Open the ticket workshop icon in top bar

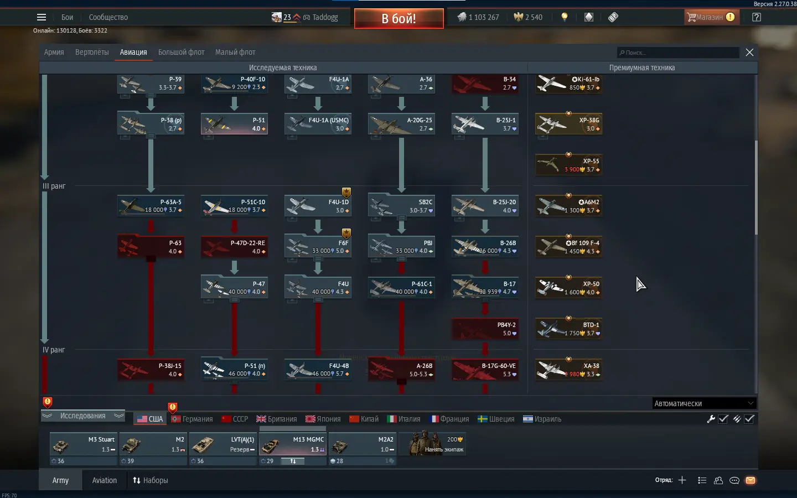[613, 17]
